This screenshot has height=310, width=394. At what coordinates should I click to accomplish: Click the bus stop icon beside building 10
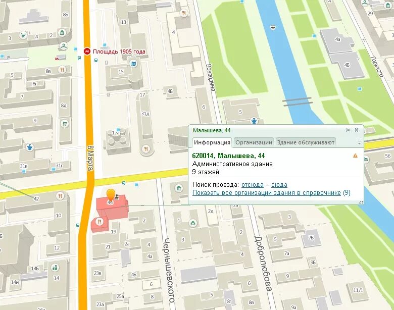click(77, 225)
